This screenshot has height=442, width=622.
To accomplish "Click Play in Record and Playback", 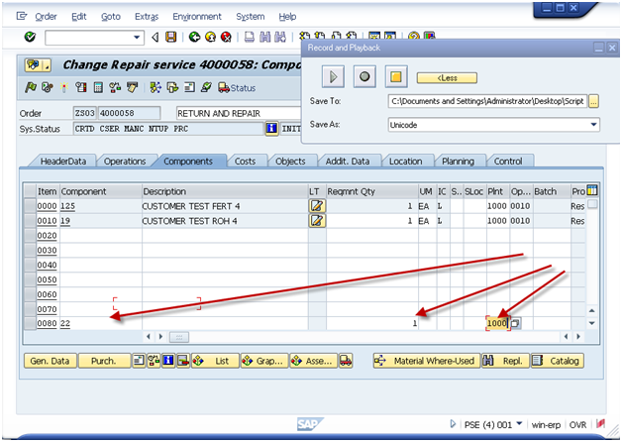I will pos(333,76).
